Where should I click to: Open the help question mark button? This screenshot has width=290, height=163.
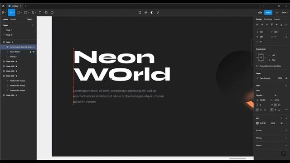[x=284, y=153]
